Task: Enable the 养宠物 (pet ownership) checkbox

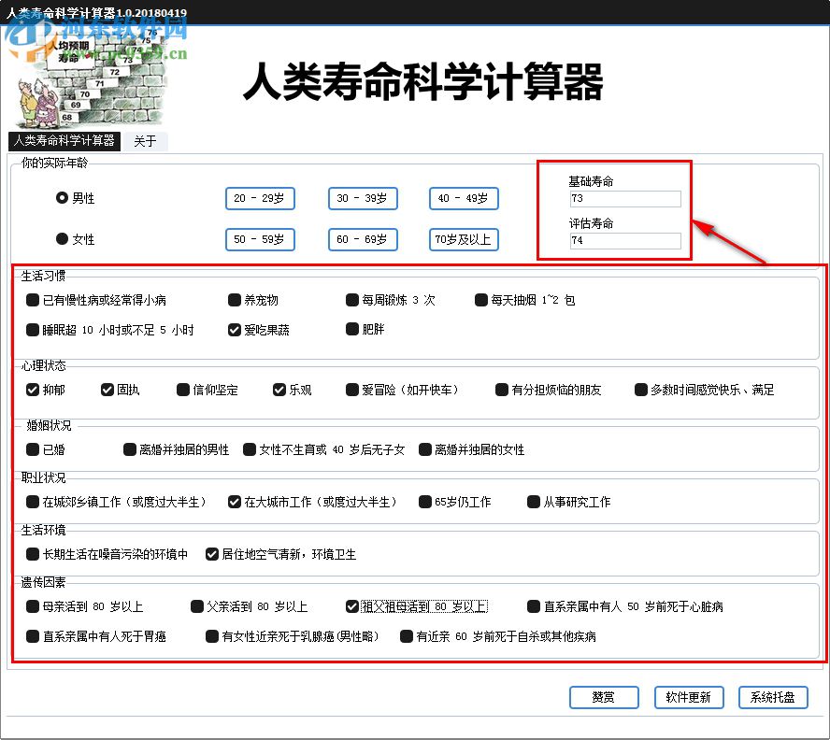Action: [234, 300]
